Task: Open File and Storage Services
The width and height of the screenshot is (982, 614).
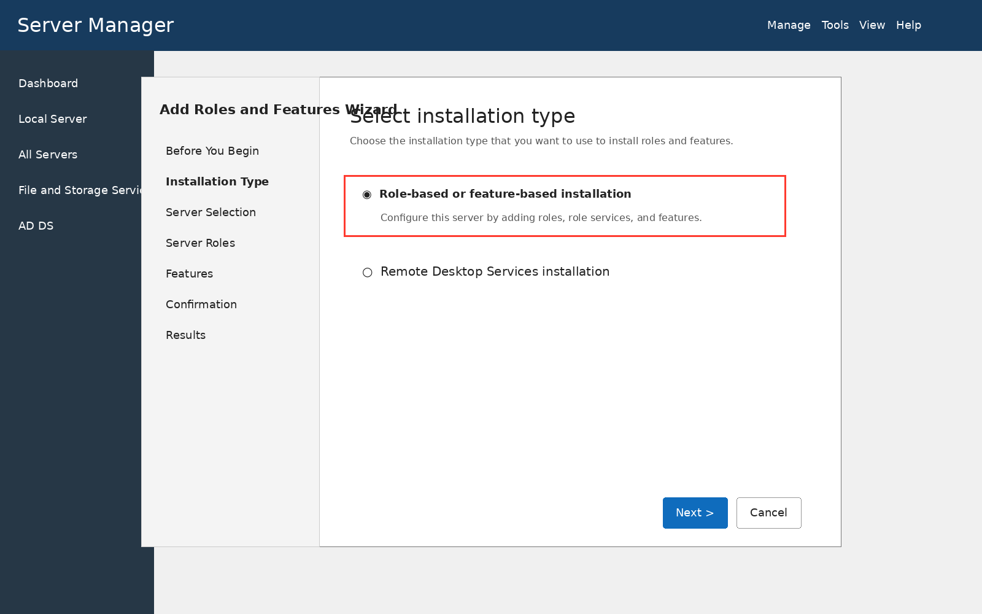Action: coord(80,190)
